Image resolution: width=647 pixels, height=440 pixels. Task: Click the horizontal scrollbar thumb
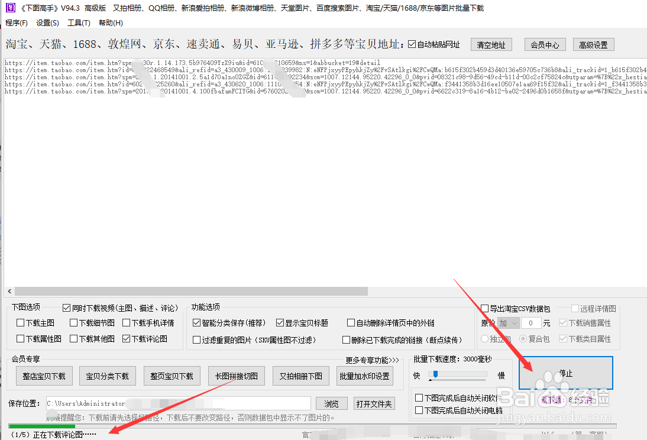(191, 292)
